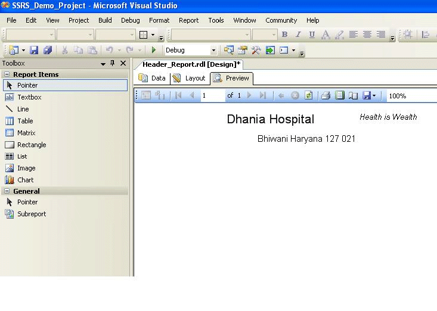
Task: Click the Save All icon
Action: tap(48, 50)
